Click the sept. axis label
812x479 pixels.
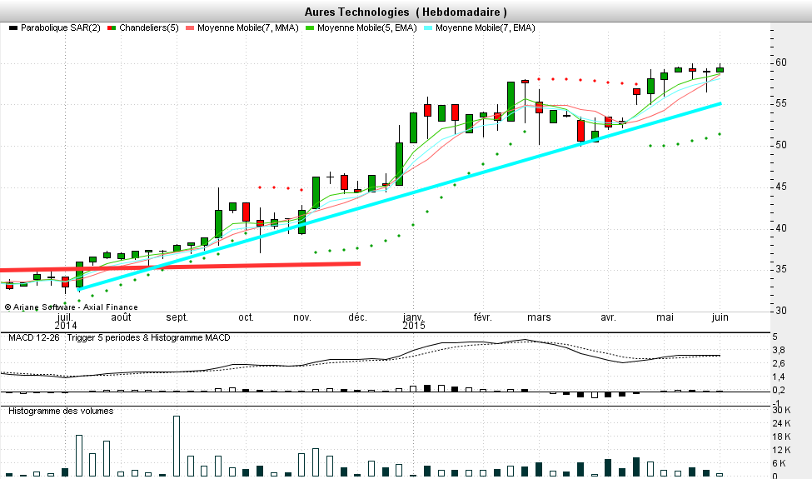point(177,317)
